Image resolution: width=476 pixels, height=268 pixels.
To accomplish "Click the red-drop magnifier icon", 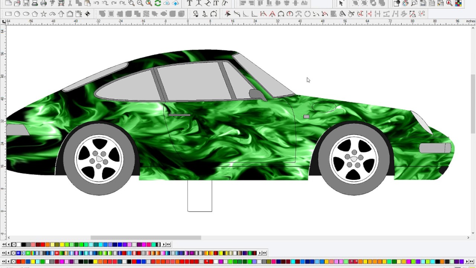I will point(449,3).
